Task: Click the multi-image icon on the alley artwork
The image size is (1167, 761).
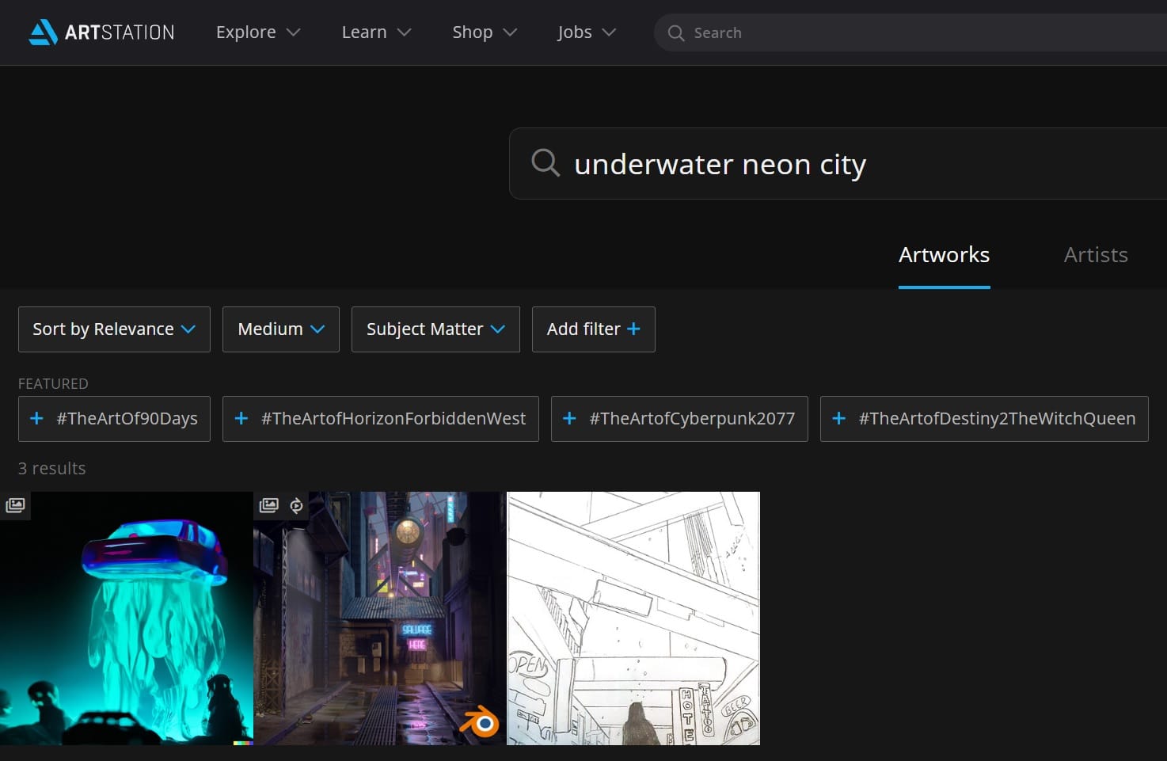Action: [x=269, y=505]
